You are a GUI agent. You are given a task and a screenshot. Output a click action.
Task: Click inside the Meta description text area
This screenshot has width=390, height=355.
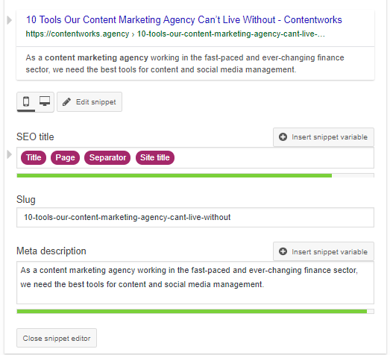pyautogui.click(x=195, y=283)
